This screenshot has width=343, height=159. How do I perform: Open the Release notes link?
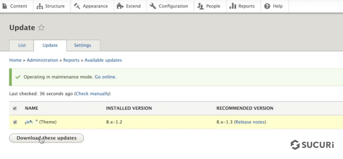(250, 122)
